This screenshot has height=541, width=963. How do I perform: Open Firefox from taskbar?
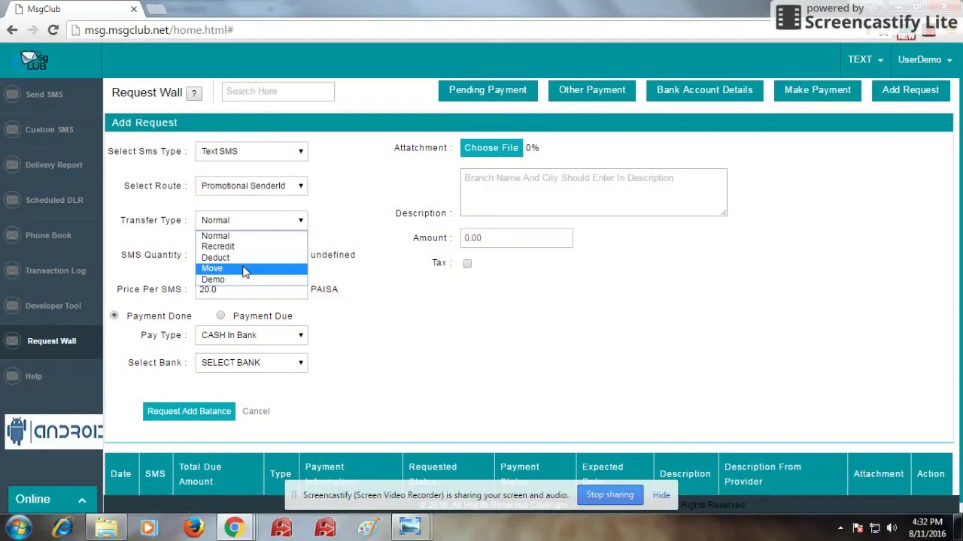(x=194, y=527)
